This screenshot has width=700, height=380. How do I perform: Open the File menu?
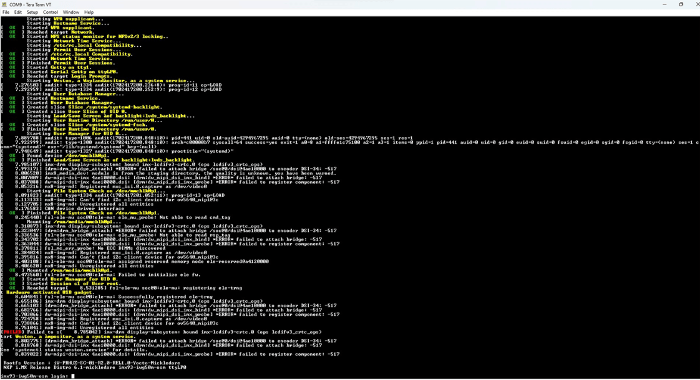[x=5, y=12]
